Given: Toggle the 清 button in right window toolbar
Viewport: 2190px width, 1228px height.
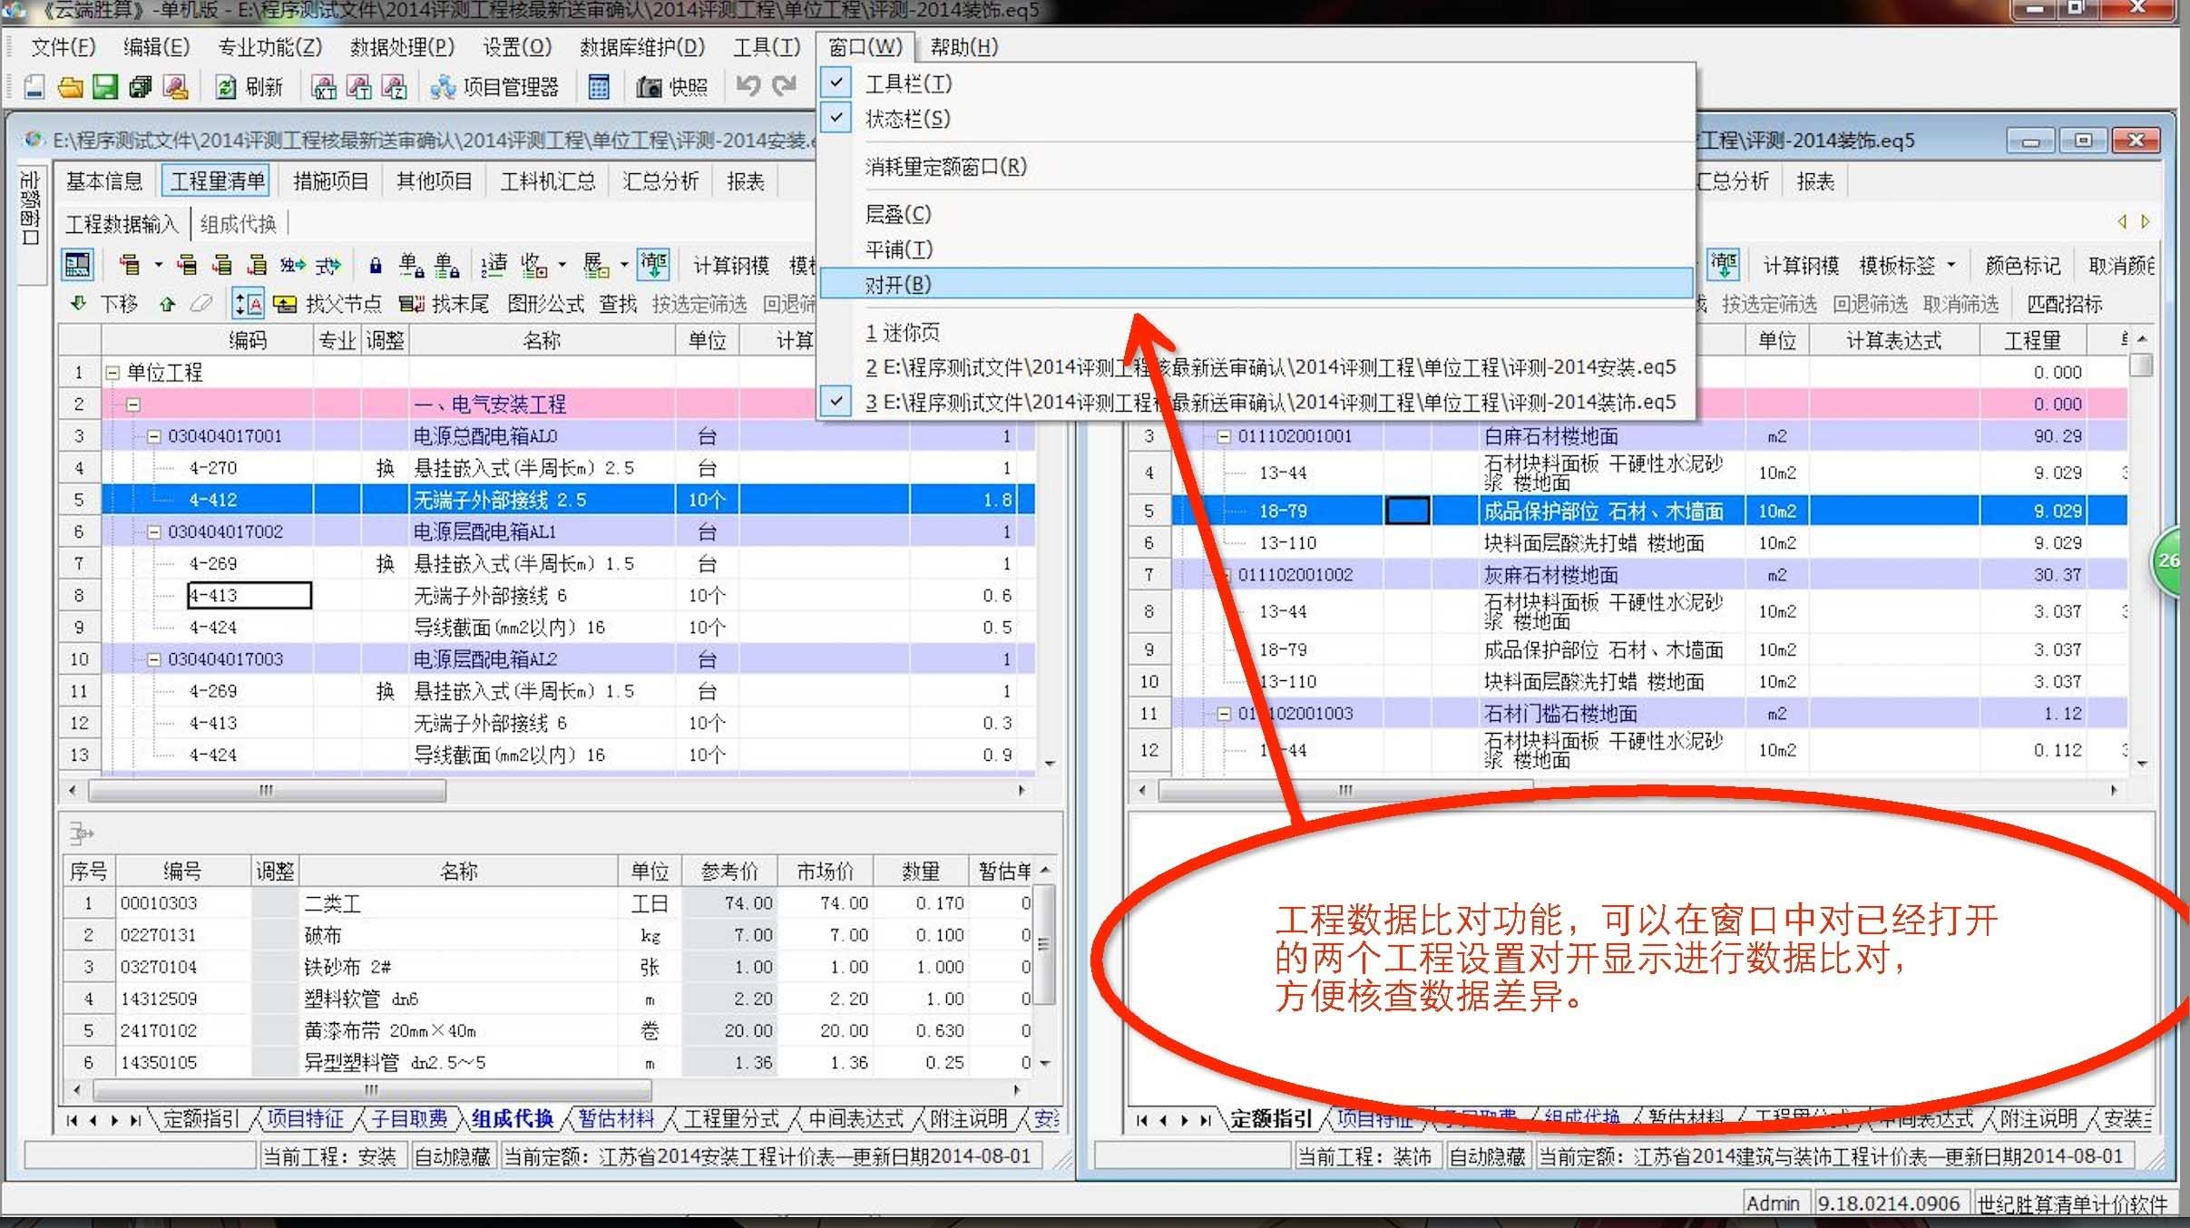Looking at the screenshot, I should tap(1724, 264).
